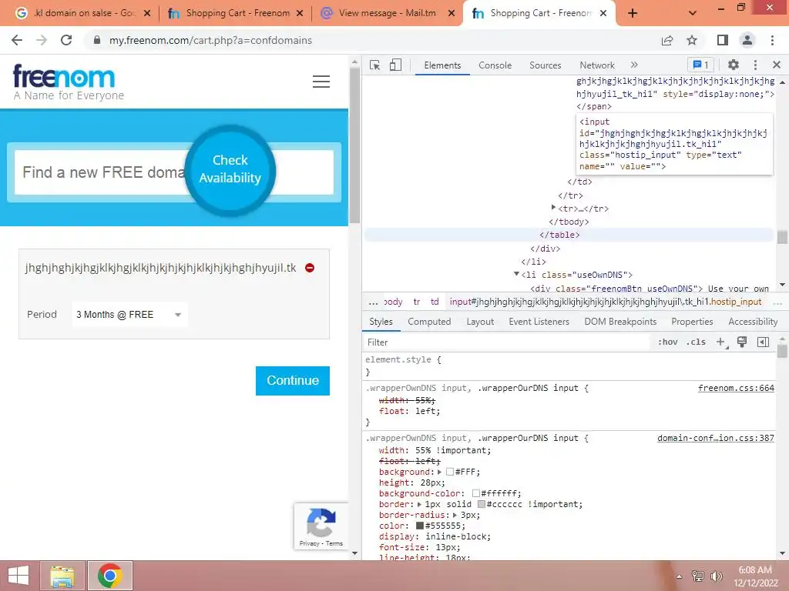Screen dimensions: 789x591
Task: Open the Freenom hamburger menu
Action: [321, 82]
